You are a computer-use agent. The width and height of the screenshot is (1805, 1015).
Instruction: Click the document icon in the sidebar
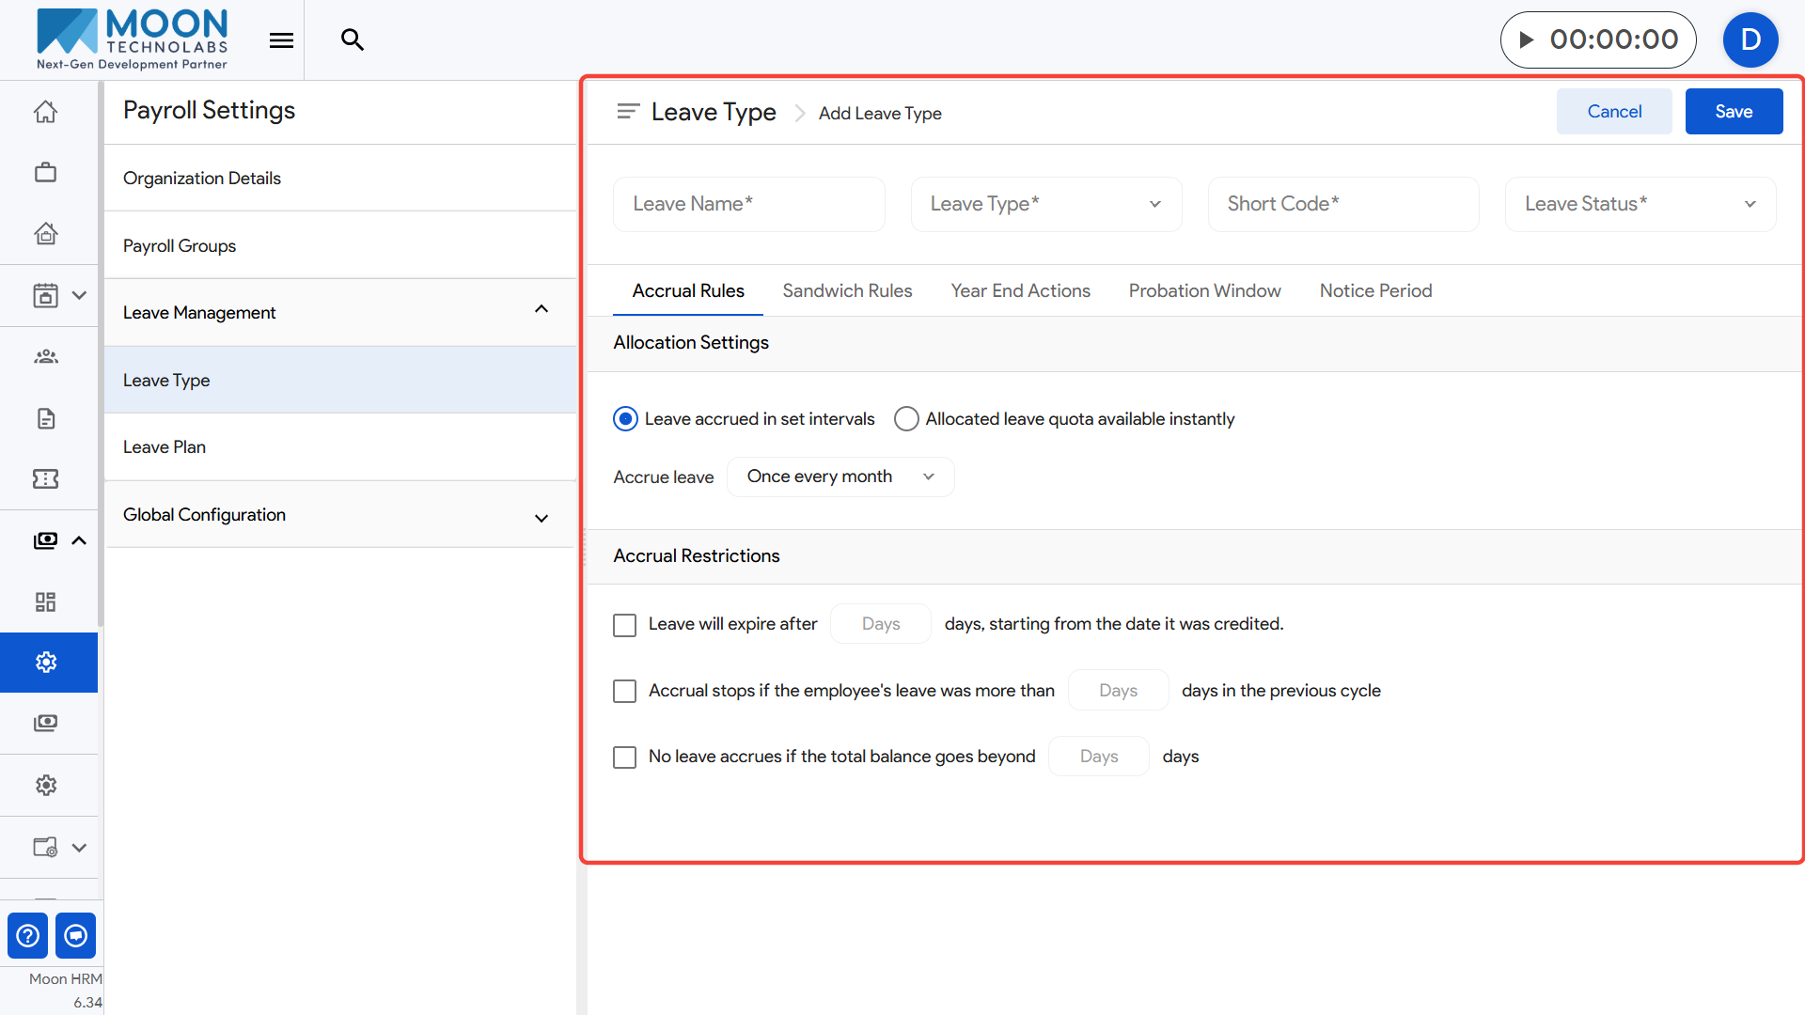click(45, 418)
